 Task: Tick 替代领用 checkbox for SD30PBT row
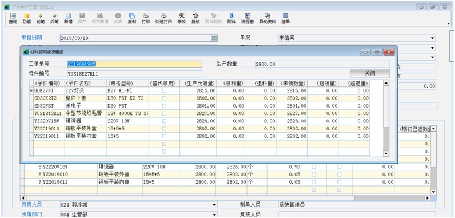coord(164,106)
